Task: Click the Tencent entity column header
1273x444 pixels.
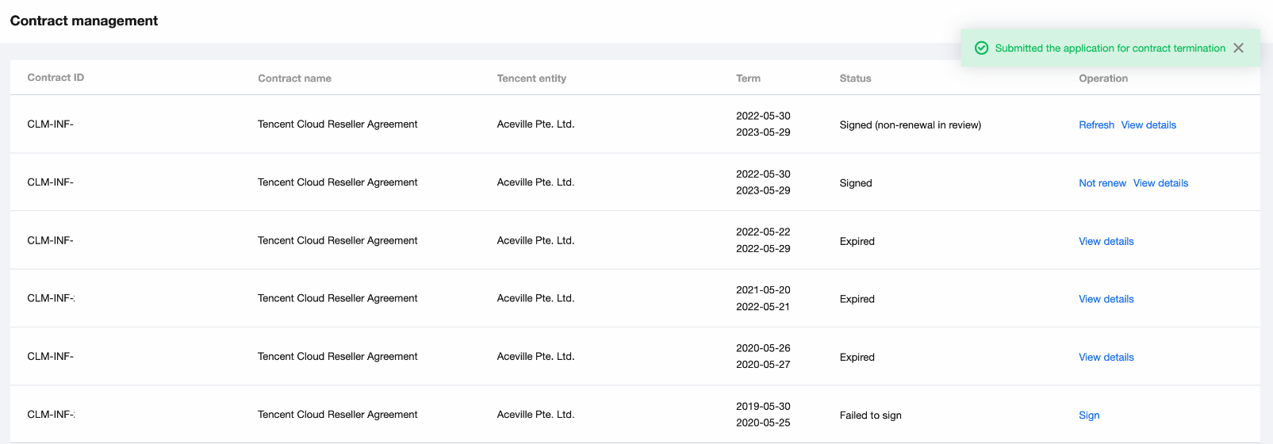Action: point(531,78)
